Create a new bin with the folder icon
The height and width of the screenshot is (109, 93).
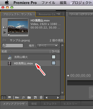tap(29, 97)
